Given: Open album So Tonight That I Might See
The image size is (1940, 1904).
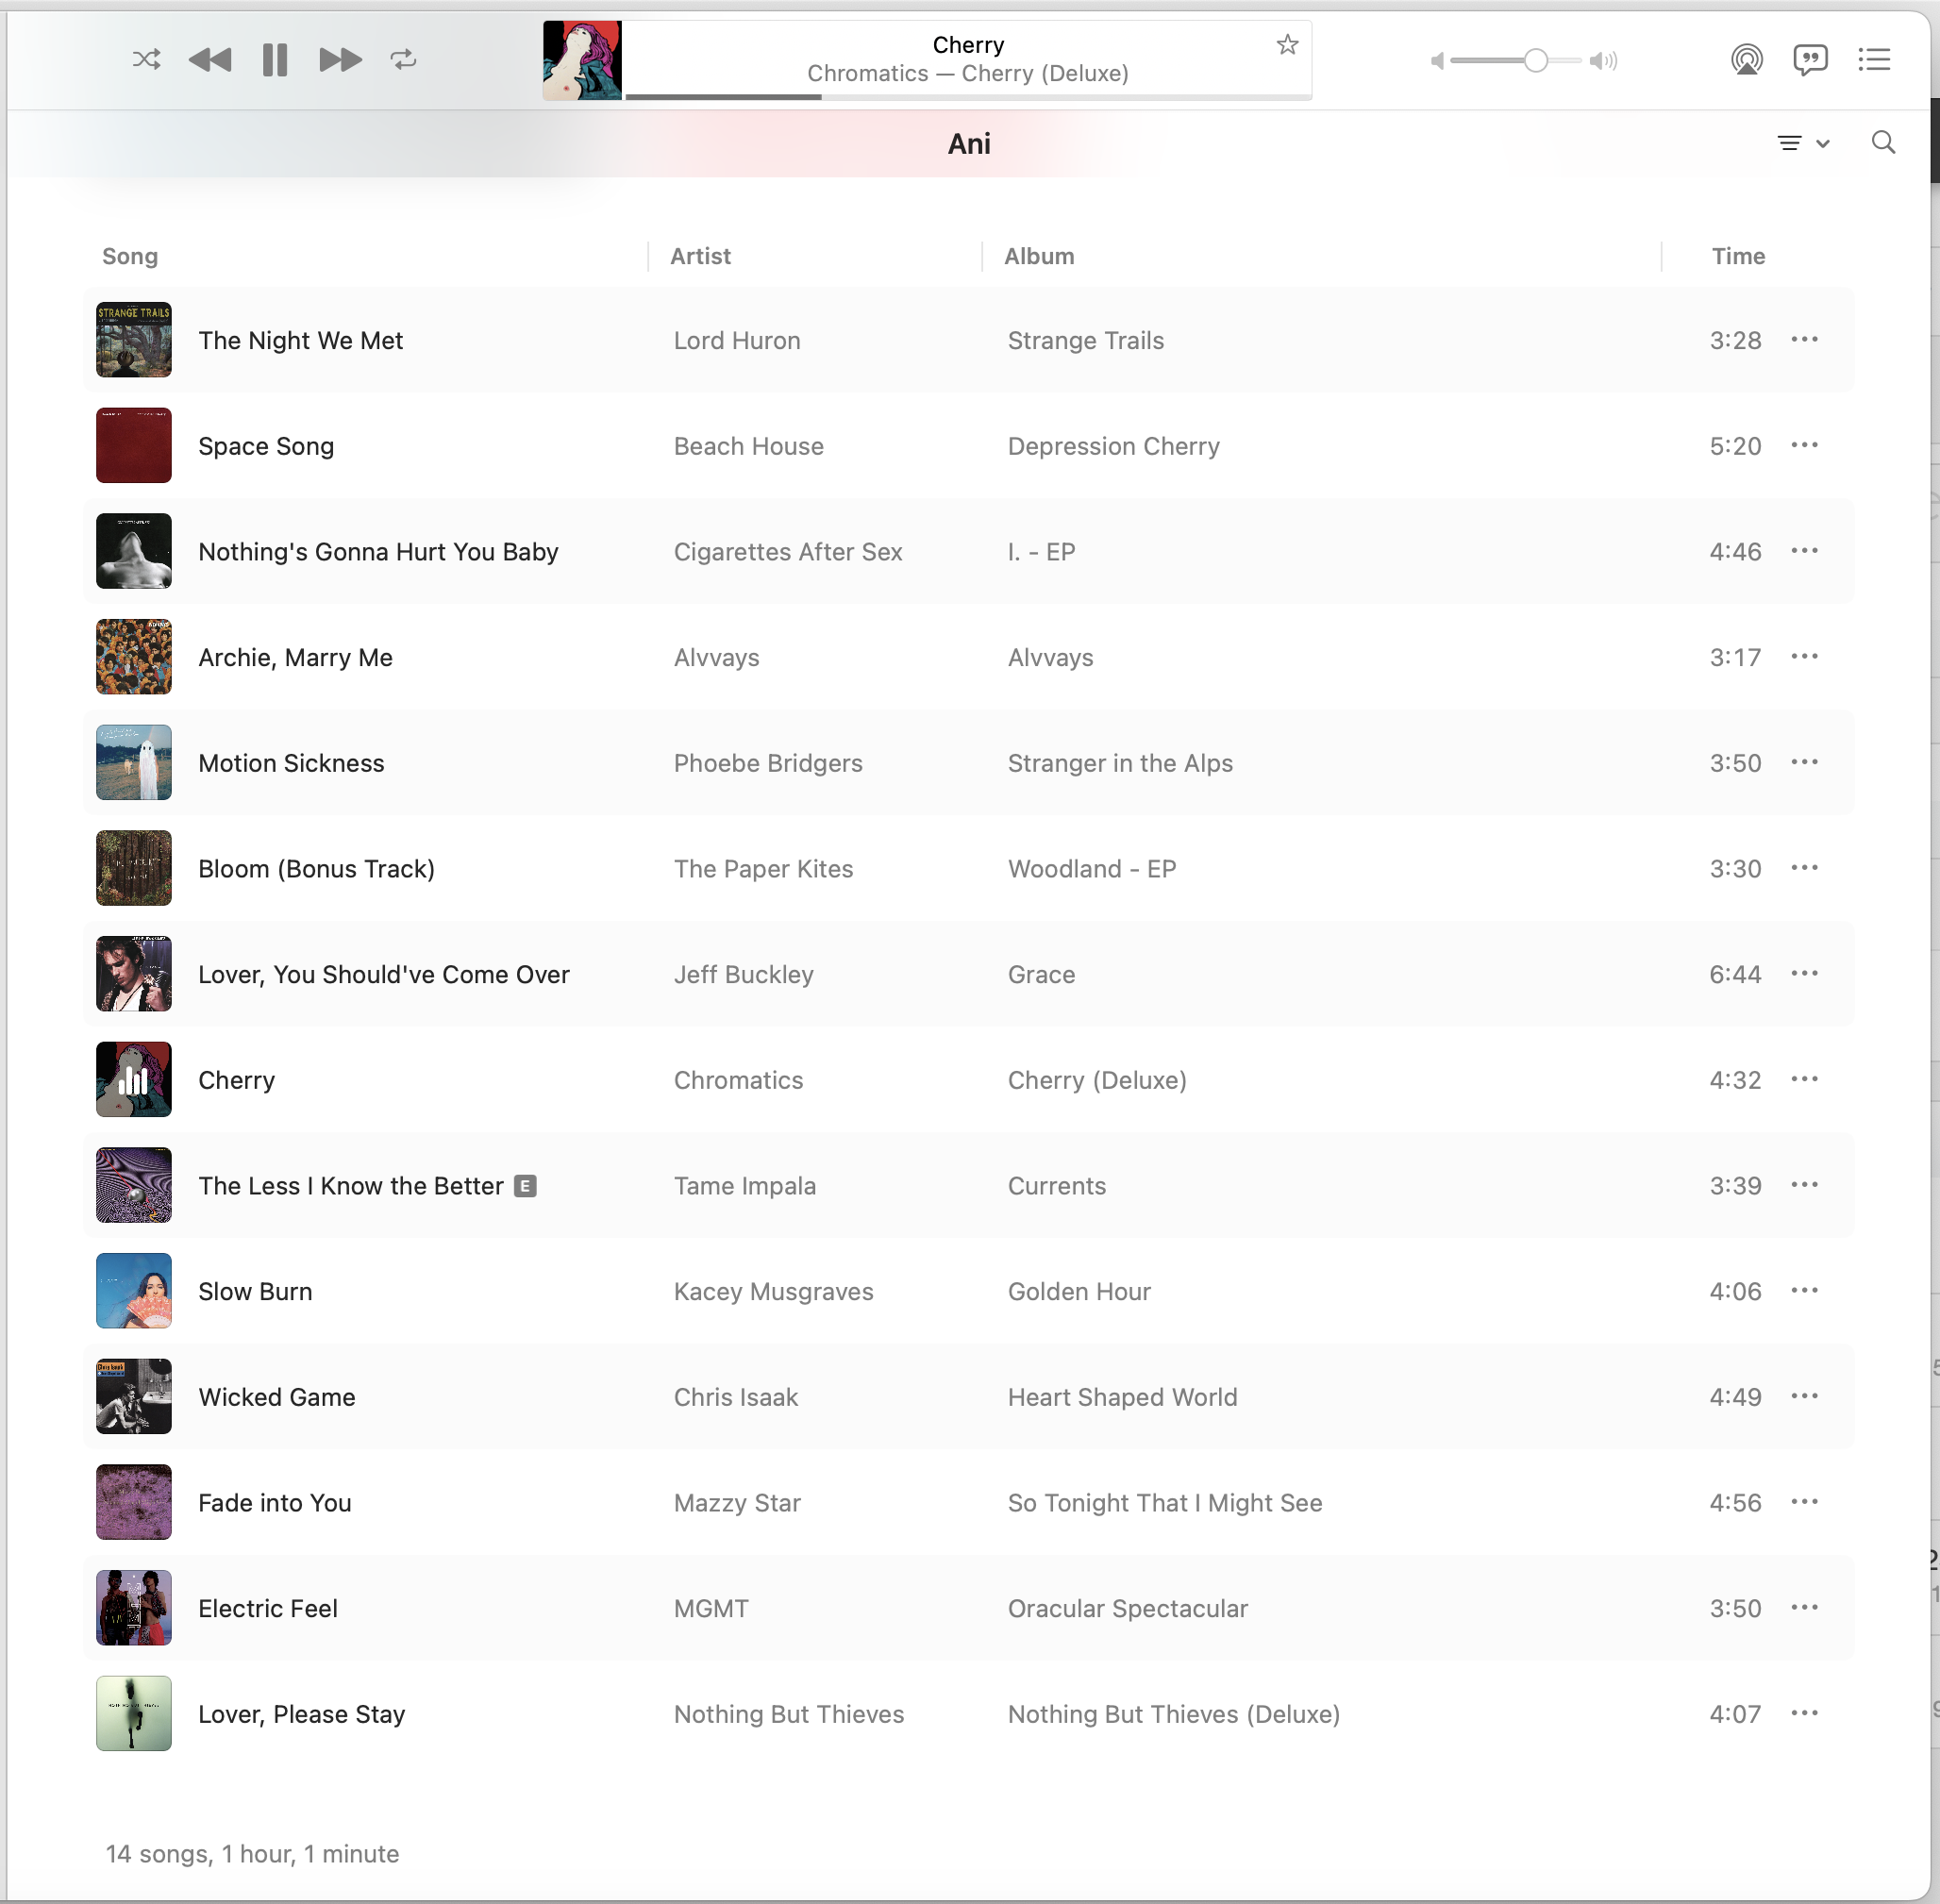Looking at the screenshot, I should [1165, 1503].
